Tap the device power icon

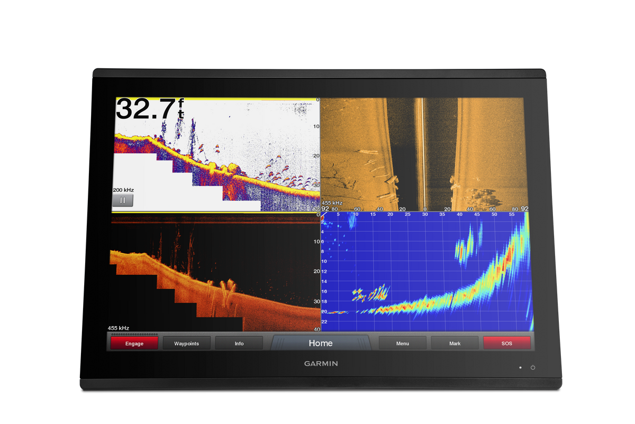point(533,367)
